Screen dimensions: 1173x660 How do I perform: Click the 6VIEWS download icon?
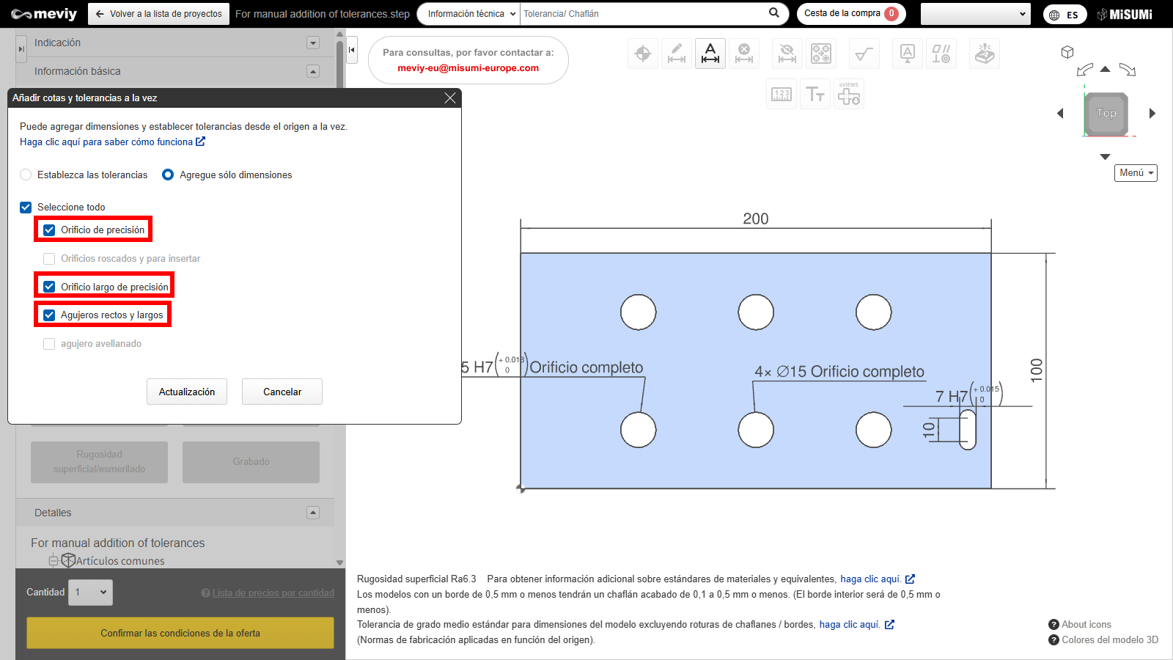pyautogui.click(x=849, y=95)
